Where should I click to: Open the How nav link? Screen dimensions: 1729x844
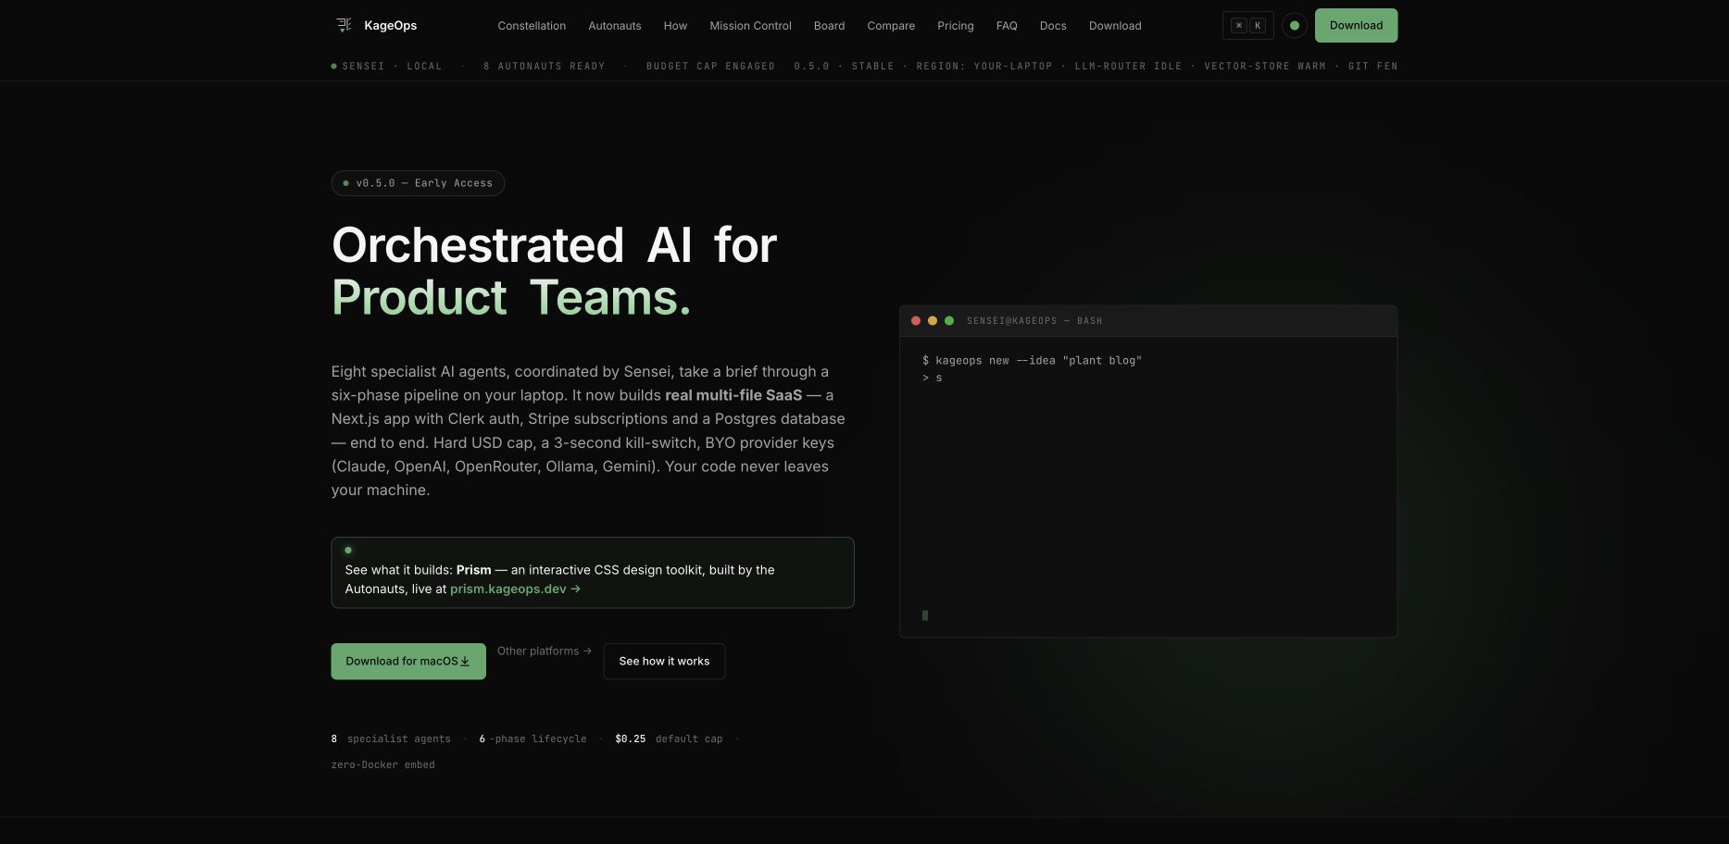tap(675, 26)
